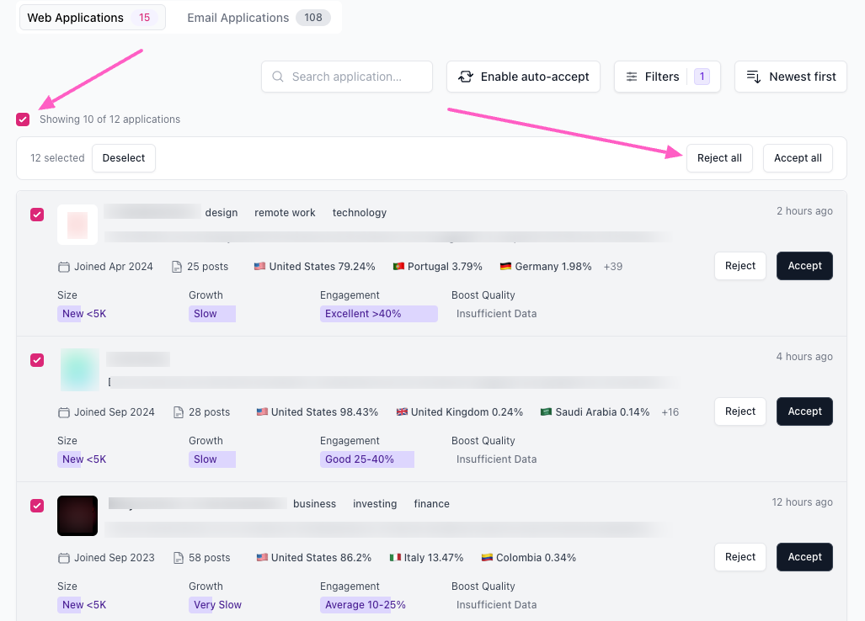Click the search magnifier icon
Image resolution: width=865 pixels, height=621 pixels.
coord(278,77)
